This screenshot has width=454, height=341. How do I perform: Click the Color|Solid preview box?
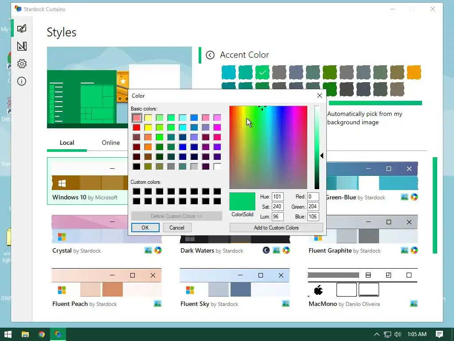(x=243, y=201)
